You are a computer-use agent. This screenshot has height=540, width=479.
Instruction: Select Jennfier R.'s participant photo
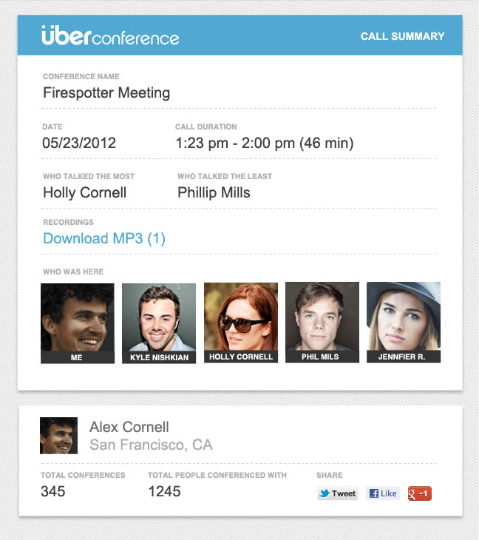(404, 323)
